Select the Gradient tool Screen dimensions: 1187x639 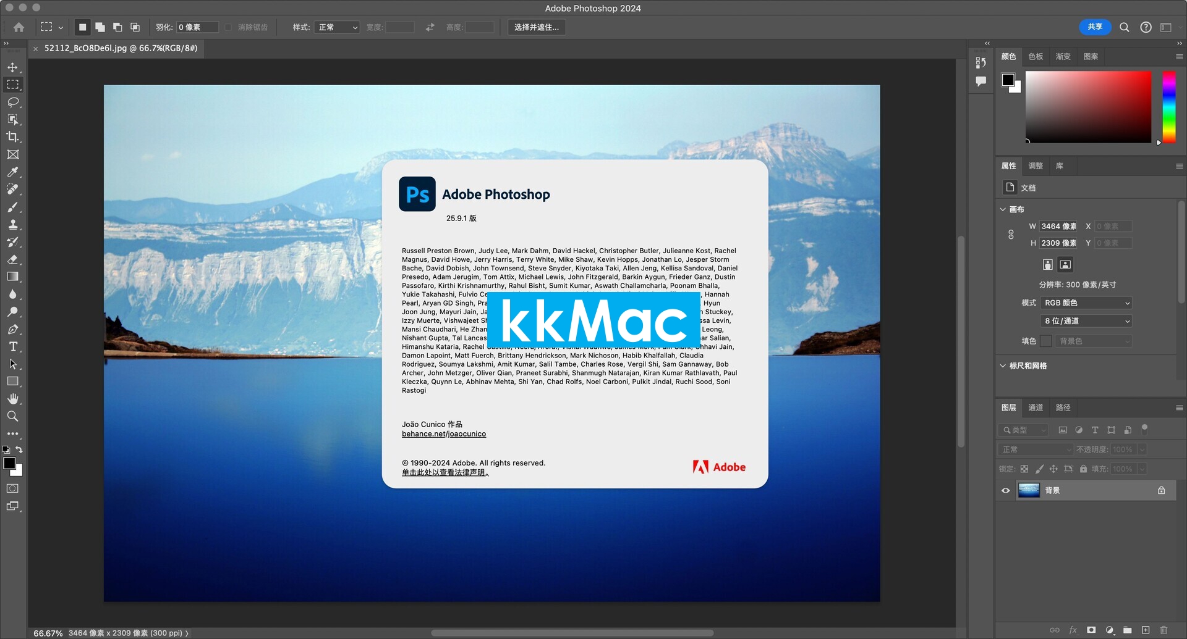pos(13,277)
